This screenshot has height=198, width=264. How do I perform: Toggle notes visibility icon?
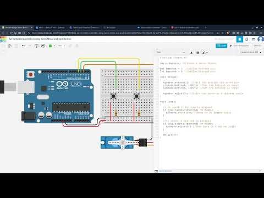pyautogui.click(x=43, y=46)
